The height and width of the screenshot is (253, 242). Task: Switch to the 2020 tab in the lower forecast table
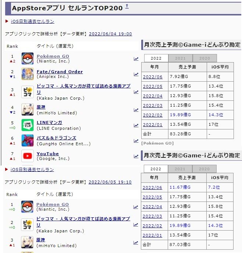[204, 169]
